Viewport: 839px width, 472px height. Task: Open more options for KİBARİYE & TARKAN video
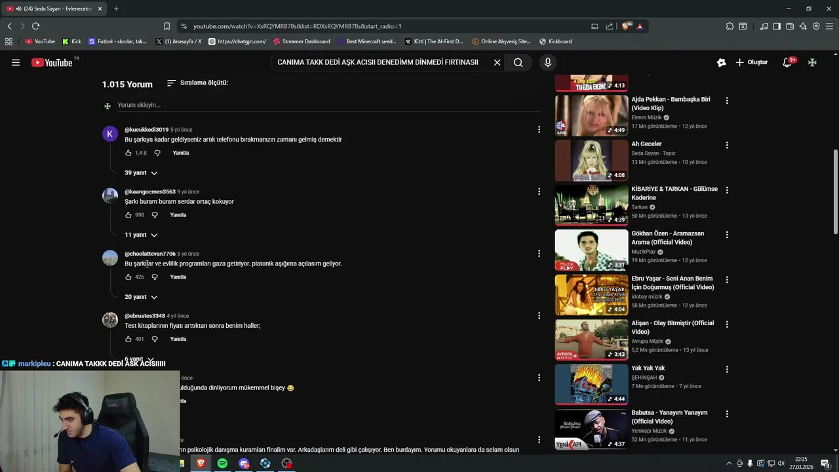point(726,190)
